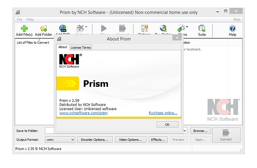This screenshot has width=257, height=168.
Task: Open Video Options... button
Action: 130,140
